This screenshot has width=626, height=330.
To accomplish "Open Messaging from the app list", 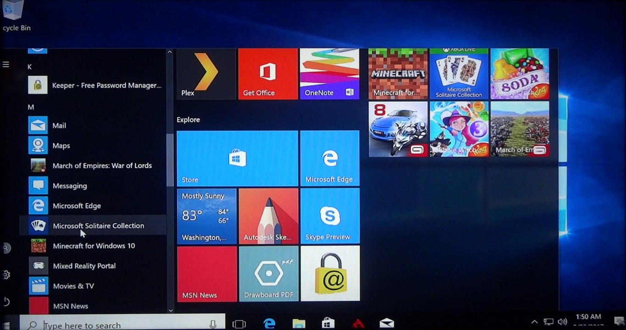I will [93, 186].
